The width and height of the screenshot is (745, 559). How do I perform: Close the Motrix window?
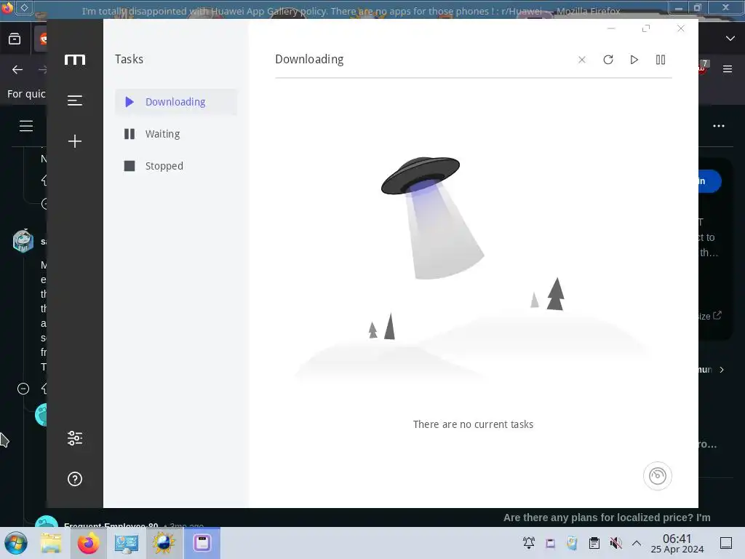680,28
